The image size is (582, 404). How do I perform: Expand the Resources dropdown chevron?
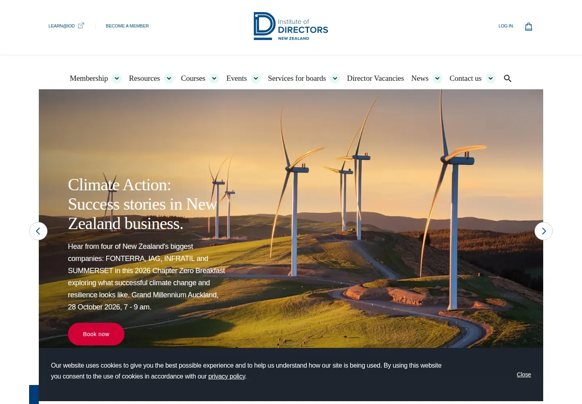(169, 78)
